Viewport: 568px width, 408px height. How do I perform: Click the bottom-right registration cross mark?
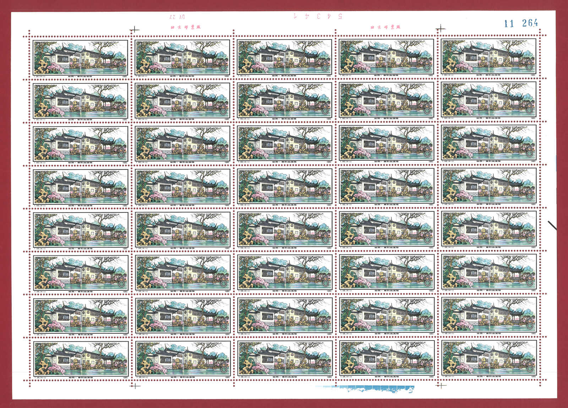click(441, 385)
